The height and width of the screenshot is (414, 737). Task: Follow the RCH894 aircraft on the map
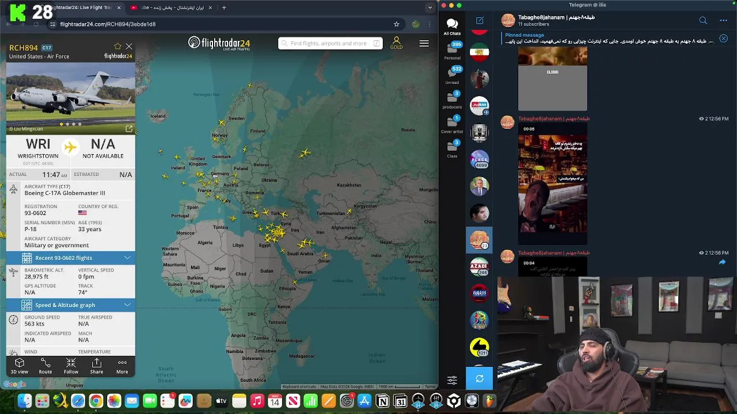(71, 366)
